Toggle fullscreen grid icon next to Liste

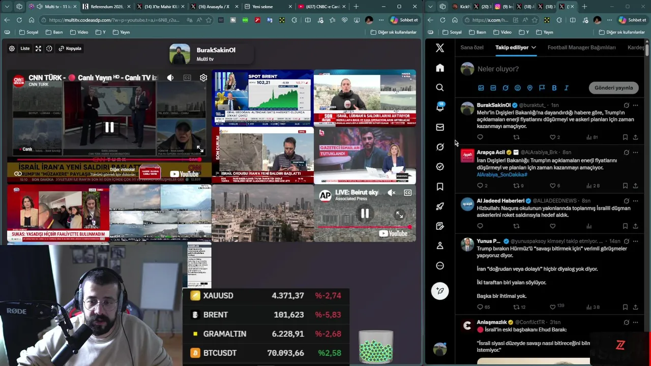tap(38, 48)
